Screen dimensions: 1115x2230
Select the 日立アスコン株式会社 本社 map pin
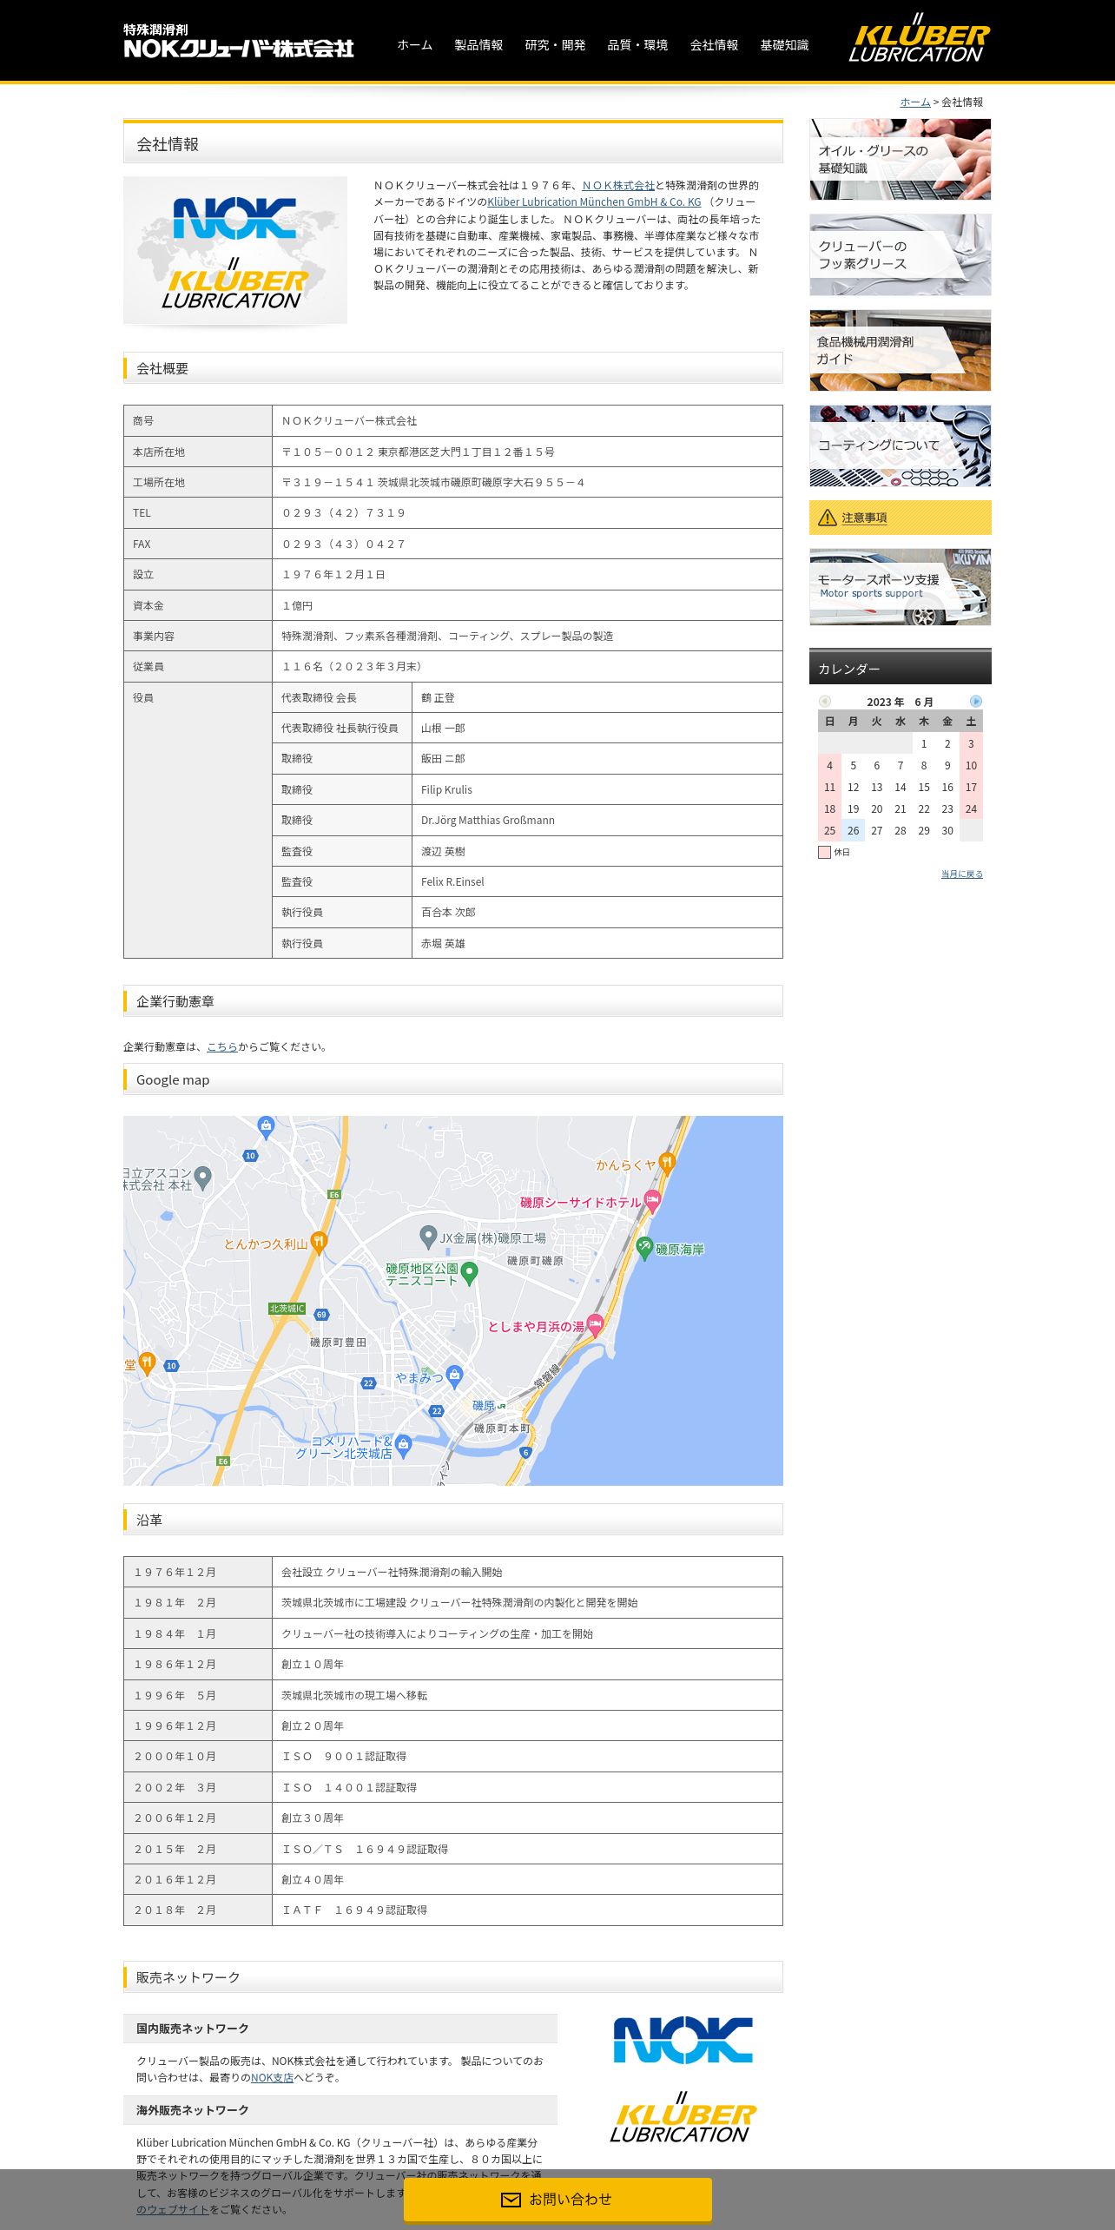coord(203,1177)
